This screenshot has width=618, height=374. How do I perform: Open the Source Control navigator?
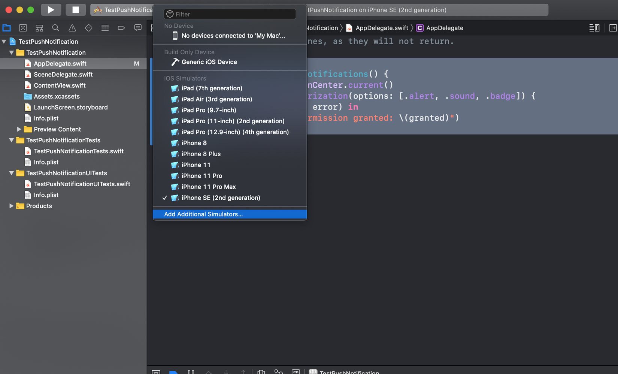click(x=23, y=28)
